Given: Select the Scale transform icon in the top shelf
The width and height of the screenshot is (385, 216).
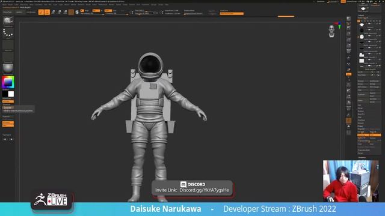Looking at the screenshot, I should pyautogui.click(x=59, y=12).
